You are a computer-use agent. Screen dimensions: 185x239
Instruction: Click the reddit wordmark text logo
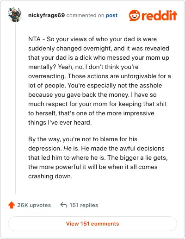(x=160, y=15)
